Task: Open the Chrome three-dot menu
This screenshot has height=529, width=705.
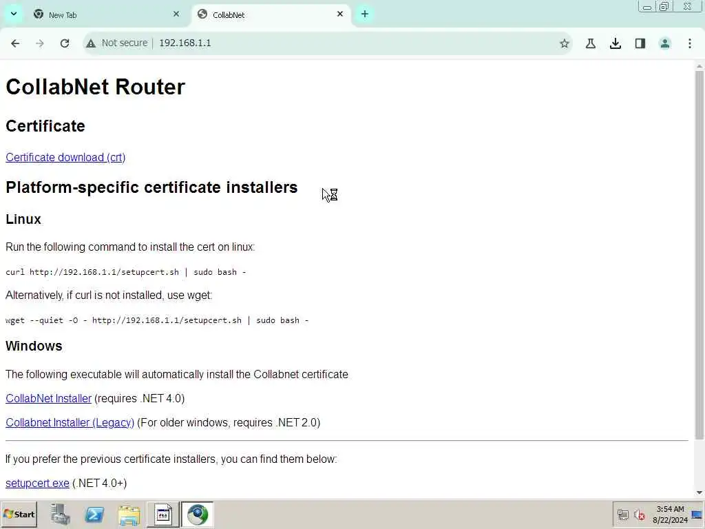Action: [690, 43]
